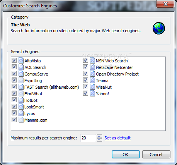Screen dimensions: 177x165
Task: Click the Set as default link
Action: (x=117, y=138)
